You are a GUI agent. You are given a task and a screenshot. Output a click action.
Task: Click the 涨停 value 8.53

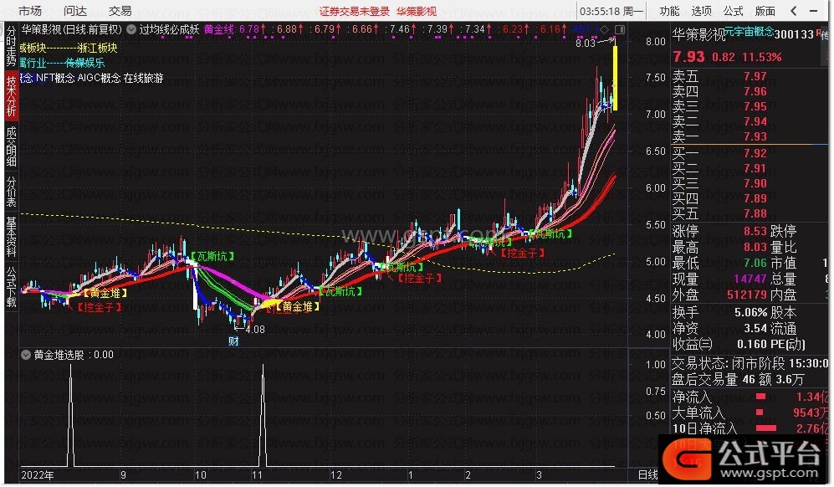click(755, 232)
